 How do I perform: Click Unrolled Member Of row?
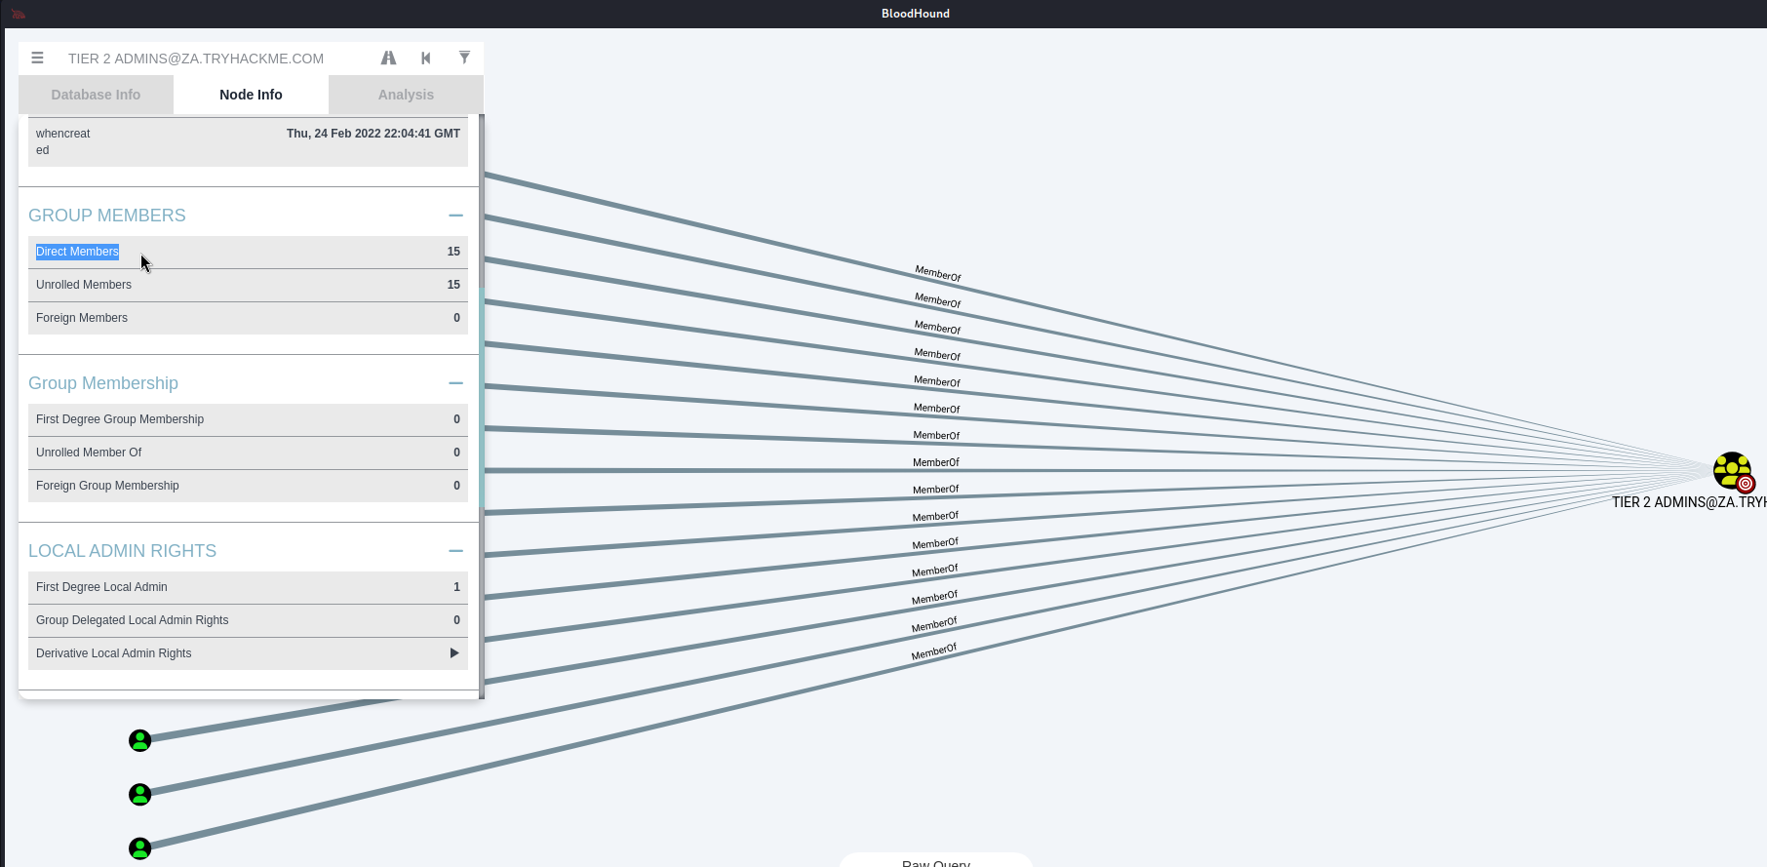click(248, 453)
